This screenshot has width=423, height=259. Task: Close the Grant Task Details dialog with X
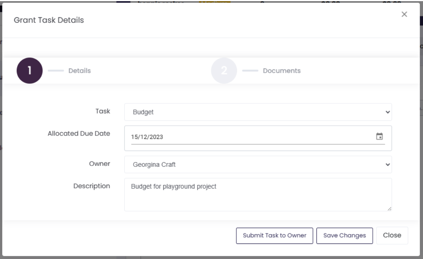404,14
